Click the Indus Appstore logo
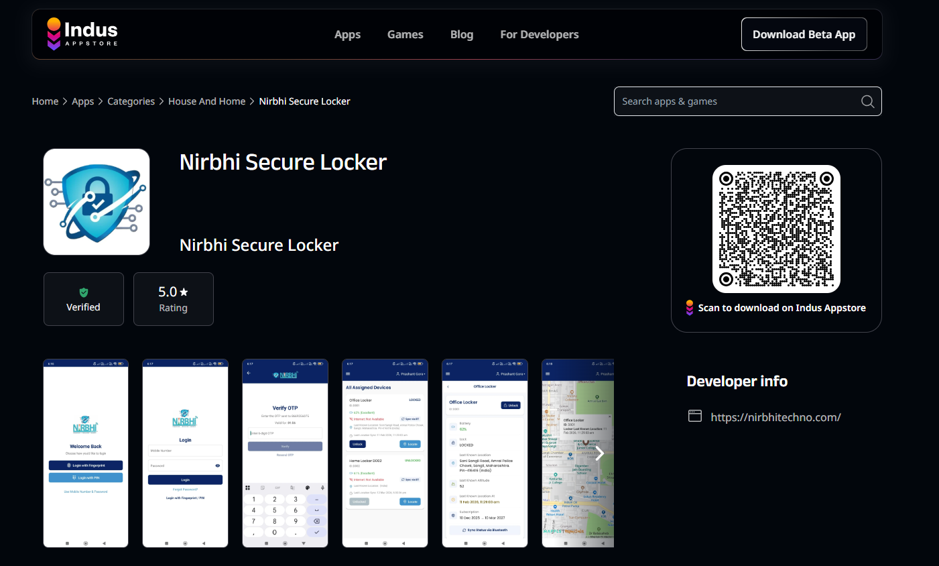This screenshot has width=939, height=566. pyautogui.click(x=82, y=32)
